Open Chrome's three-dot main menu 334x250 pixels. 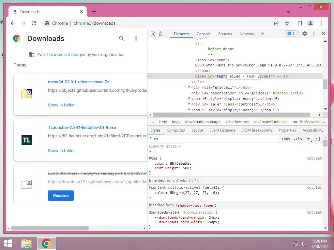pos(321,23)
